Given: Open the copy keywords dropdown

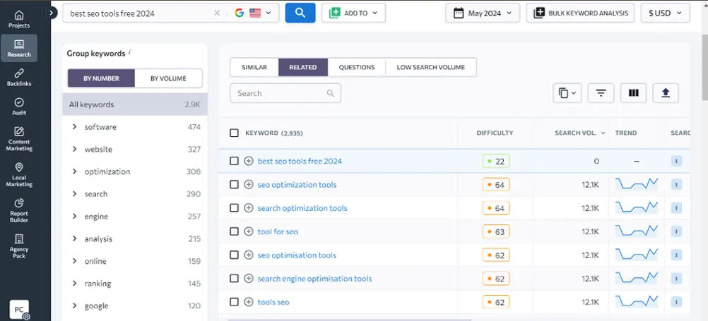Looking at the screenshot, I should [x=567, y=93].
